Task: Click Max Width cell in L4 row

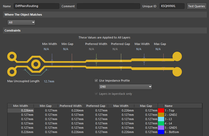Action: (x=121, y=123)
